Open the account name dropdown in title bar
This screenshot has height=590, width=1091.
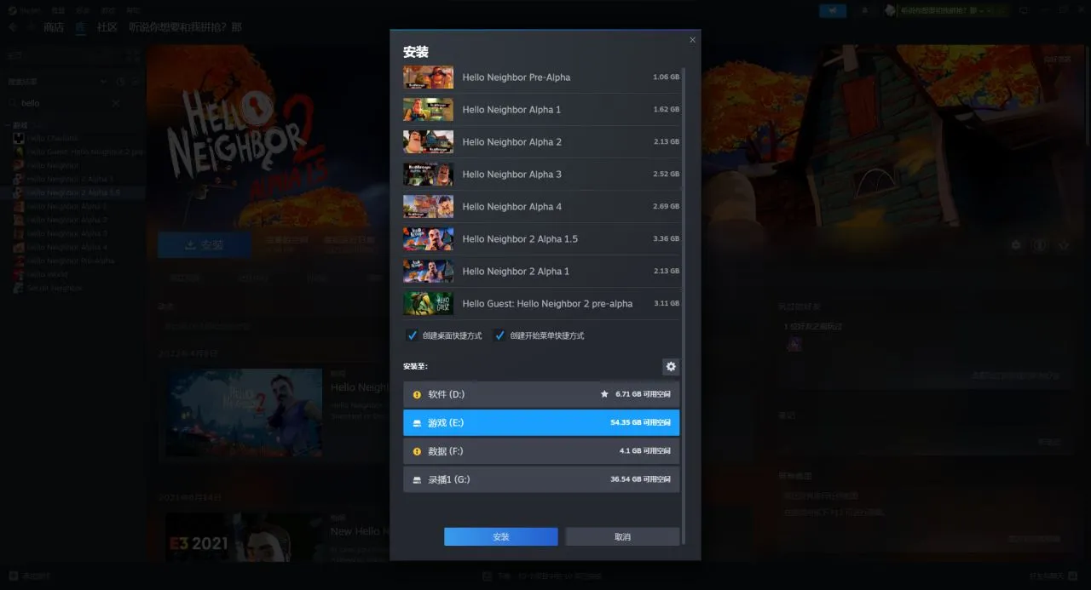click(946, 10)
